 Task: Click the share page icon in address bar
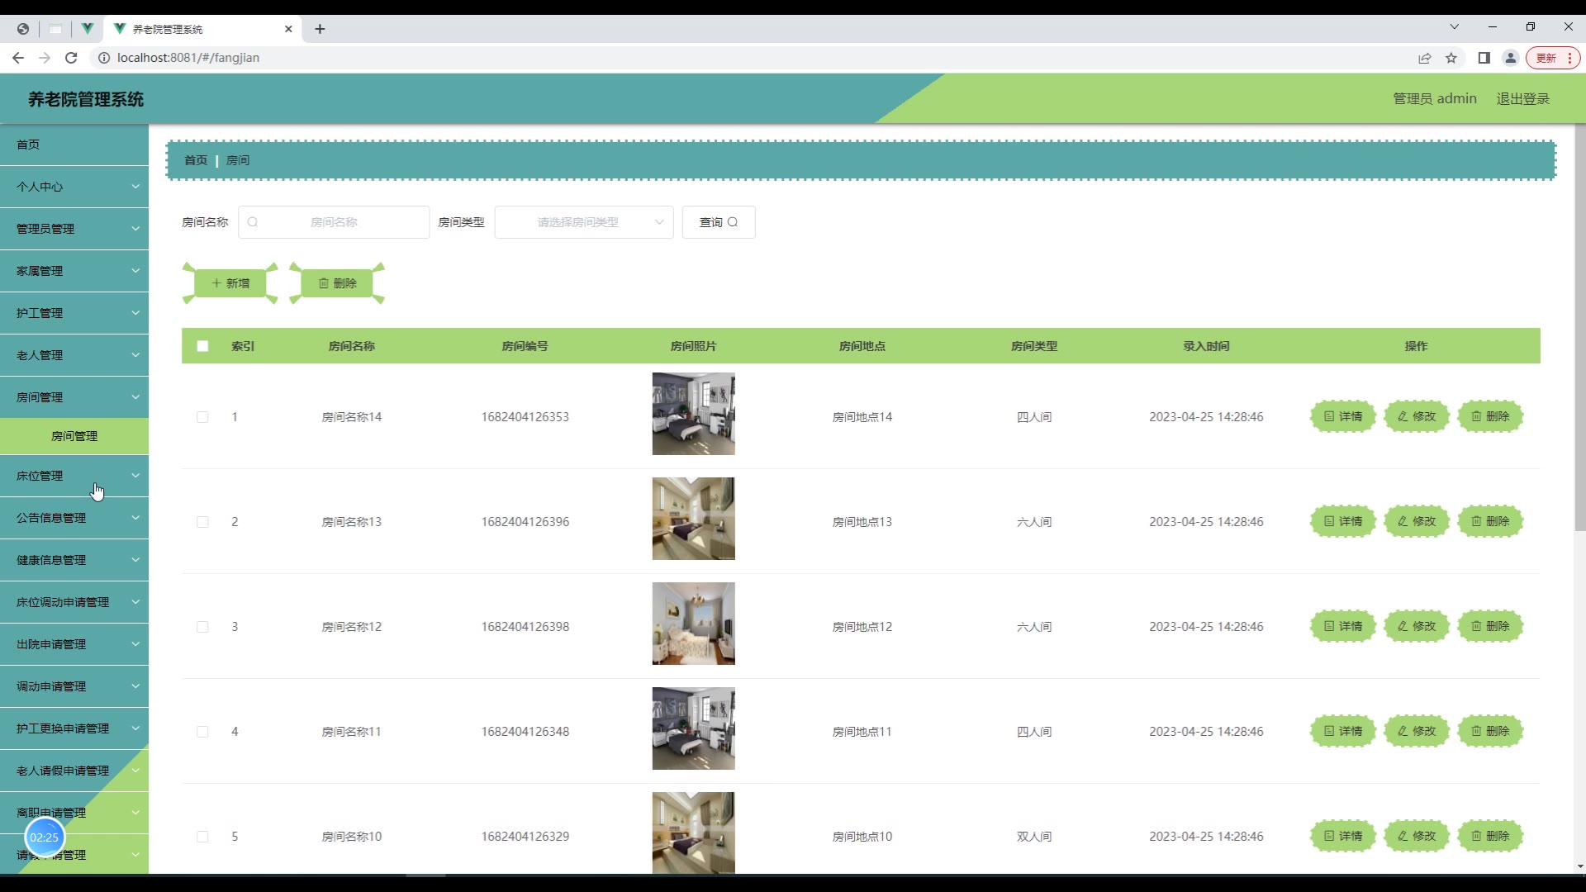[x=1424, y=58]
